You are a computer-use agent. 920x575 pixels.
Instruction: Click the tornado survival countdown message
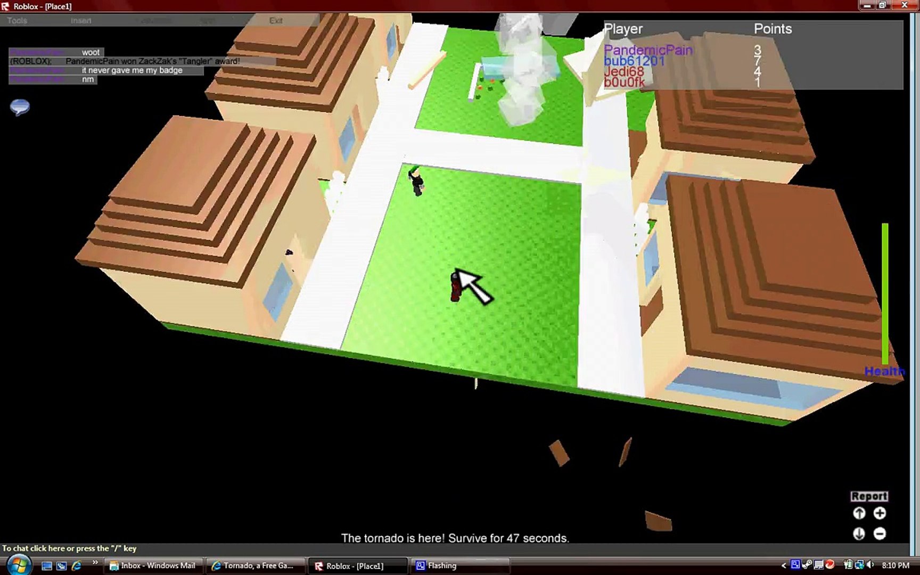pos(455,538)
